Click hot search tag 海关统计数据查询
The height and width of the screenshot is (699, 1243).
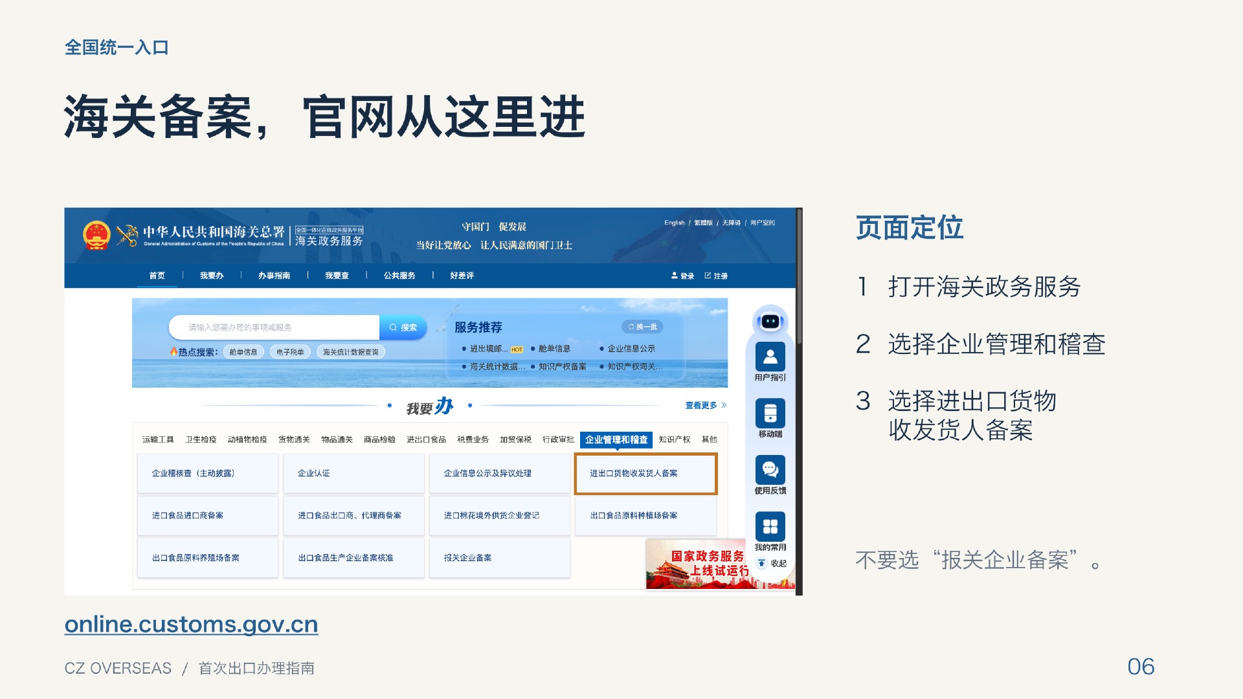pyautogui.click(x=350, y=352)
